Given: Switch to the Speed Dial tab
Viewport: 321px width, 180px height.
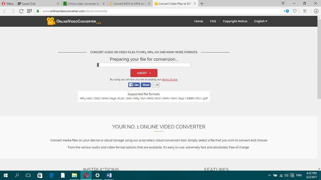Looking at the screenshot, I should 39,4.
